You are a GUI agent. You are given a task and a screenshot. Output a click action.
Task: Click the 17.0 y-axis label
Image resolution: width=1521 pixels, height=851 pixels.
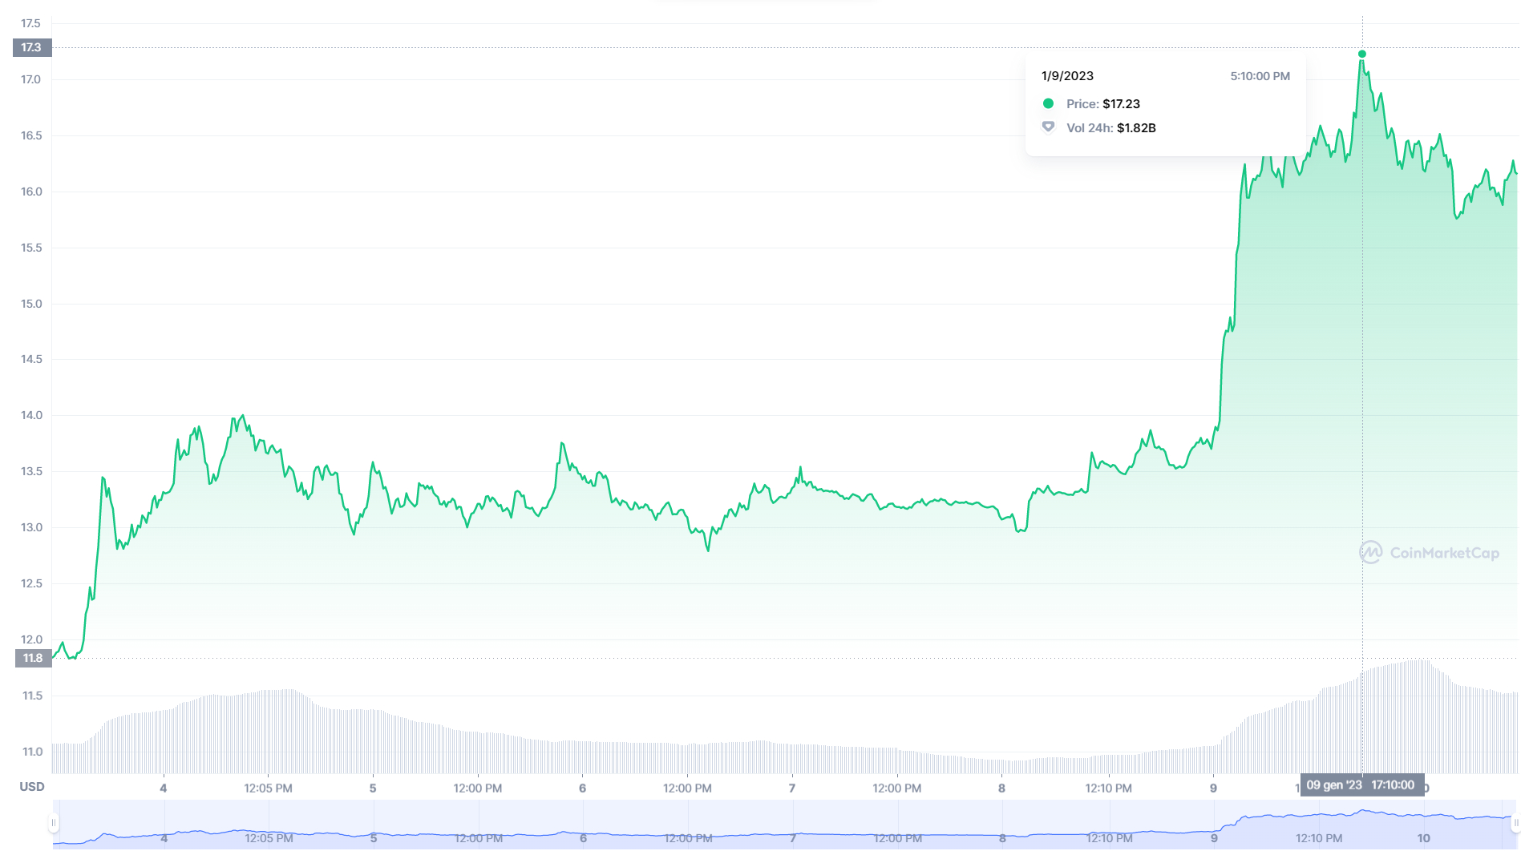30,79
